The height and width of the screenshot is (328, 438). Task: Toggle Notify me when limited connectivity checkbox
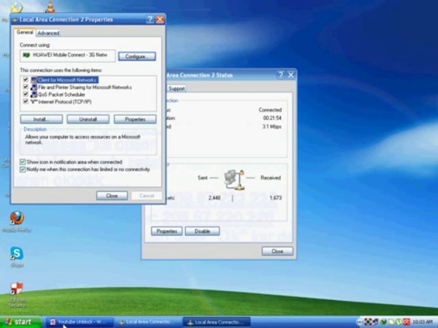click(x=23, y=169)
